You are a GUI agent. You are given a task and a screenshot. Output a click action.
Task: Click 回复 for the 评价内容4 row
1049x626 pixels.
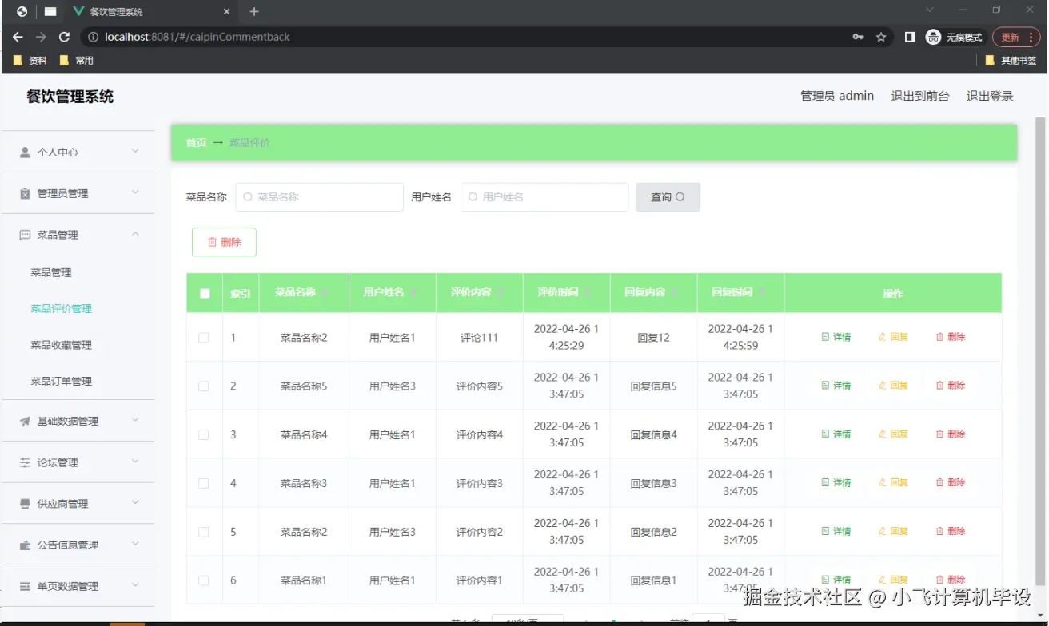coord(894,434)
